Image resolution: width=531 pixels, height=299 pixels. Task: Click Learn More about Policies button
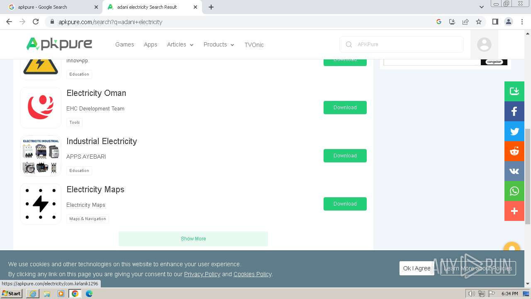[478, 268]
